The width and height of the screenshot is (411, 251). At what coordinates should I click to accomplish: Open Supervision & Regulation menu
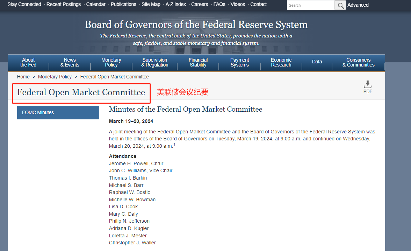155,63
